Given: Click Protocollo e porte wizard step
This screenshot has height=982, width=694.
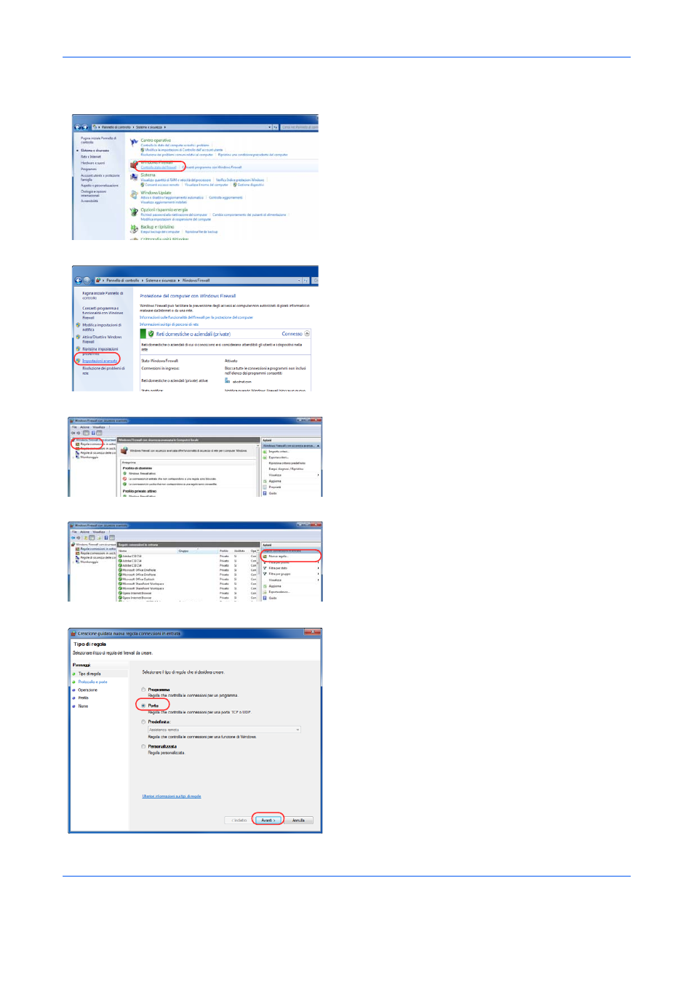Looking at the screenshot, I should pyautogui.click(x=92, y=682).
